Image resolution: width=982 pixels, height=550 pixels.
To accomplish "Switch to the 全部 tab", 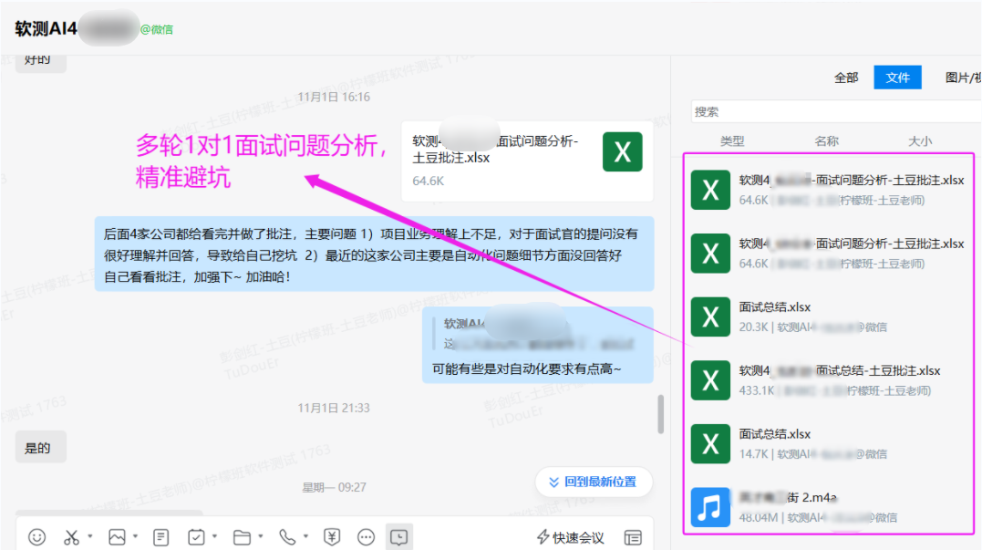I will pos(846,78).
